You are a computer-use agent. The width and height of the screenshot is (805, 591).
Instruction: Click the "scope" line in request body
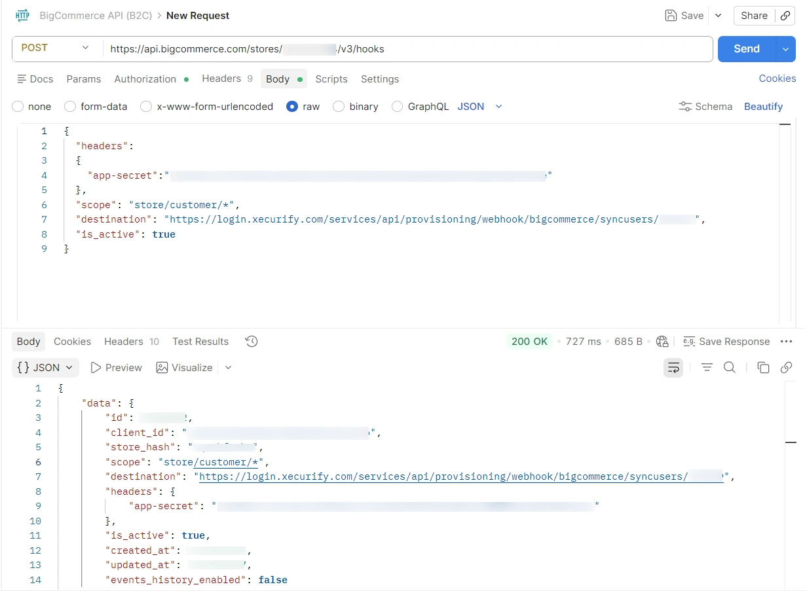pos(159,205)
